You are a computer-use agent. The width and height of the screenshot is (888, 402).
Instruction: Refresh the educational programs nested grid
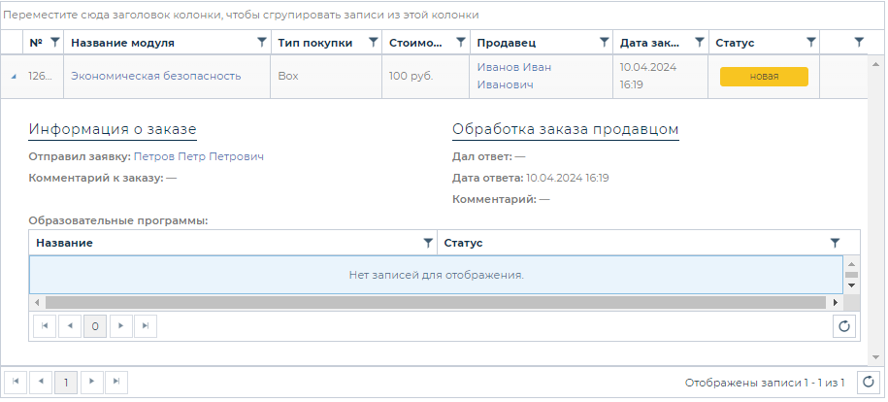(x=844, y=326)
